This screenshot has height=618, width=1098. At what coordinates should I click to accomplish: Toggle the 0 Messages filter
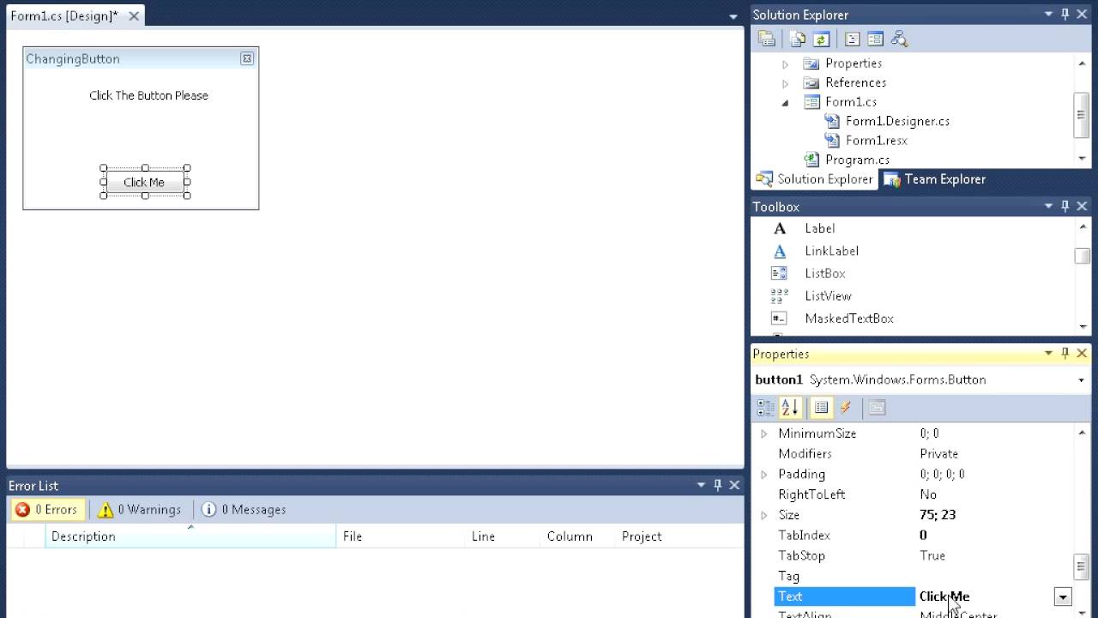[244, 510]
